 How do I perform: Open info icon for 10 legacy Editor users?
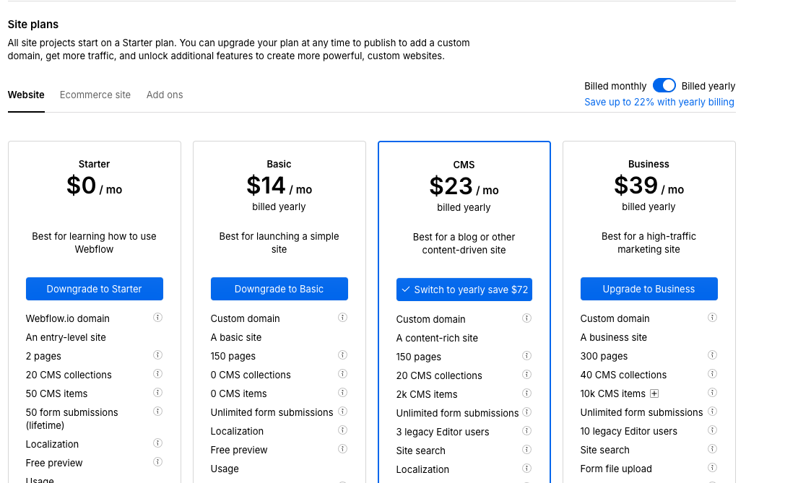point(712,430)
